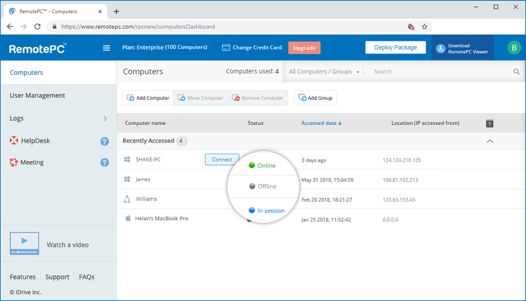
Task: Collapse the Recently Accessed section
Action: [490, 141]
